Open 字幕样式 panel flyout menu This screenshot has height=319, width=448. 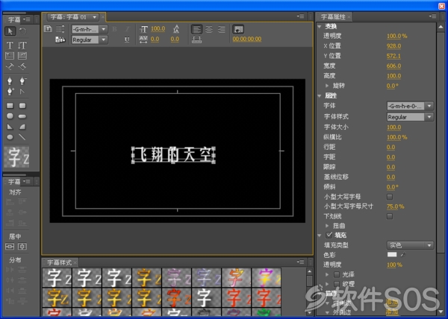pos(300,262)
